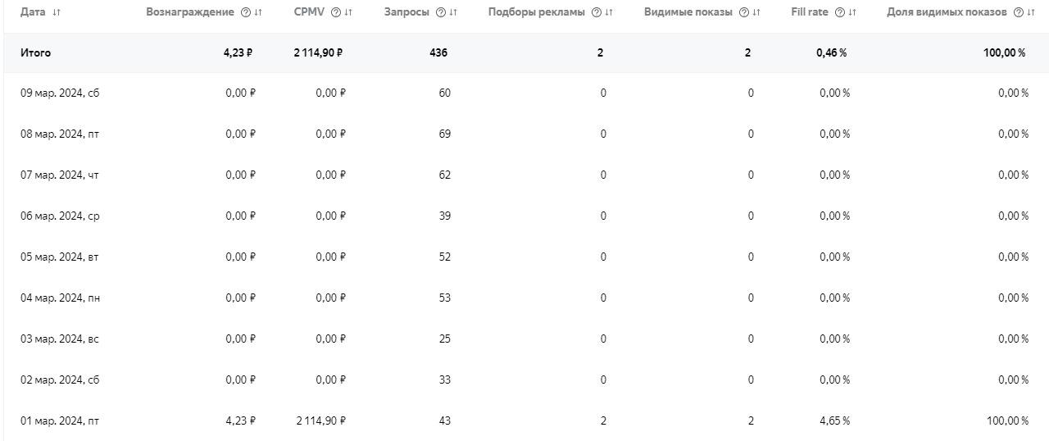Select the date 06 мар. 2024, ср

pos(60,216)
